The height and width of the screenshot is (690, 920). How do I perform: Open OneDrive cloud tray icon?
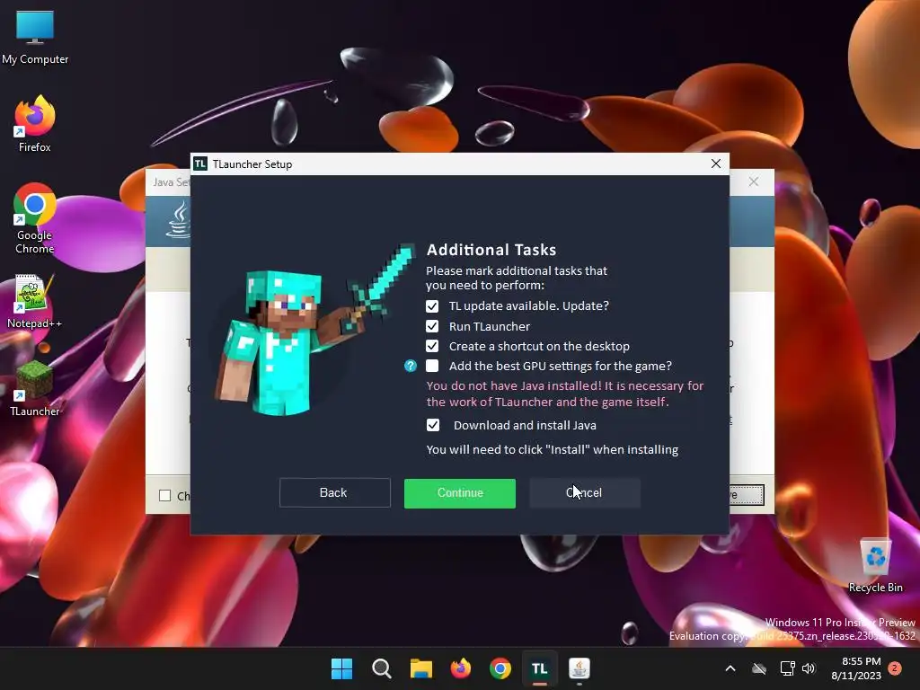pyautogui.click(x=759, y=668)
